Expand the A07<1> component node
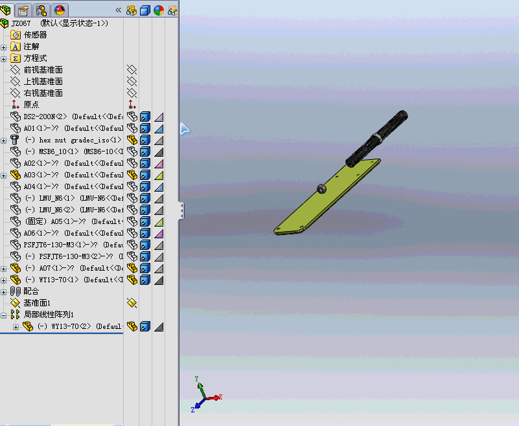519x426 pixels. (3, 269)
